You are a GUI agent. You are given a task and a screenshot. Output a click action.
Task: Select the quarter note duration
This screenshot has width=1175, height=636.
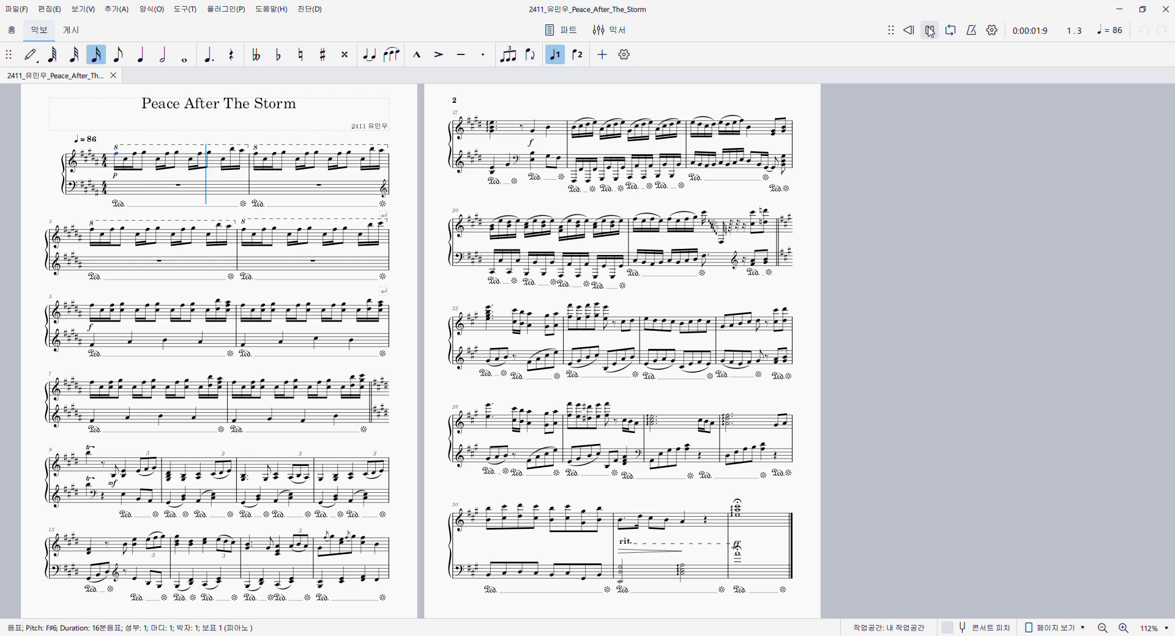[140, 55]
